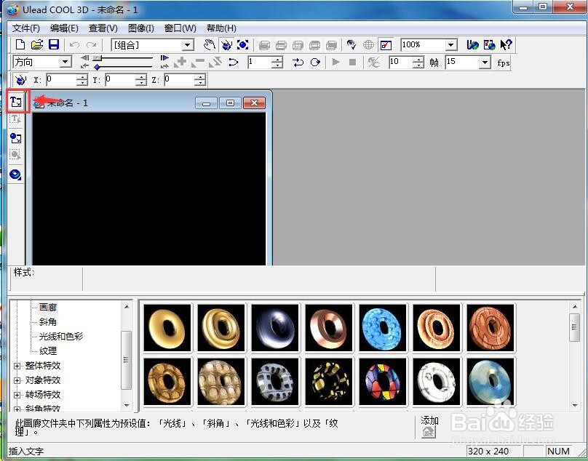Select 画廊 in the gallery tree
Image resolution: width=588 pixels, height=461 pixels.
(x=48, y=308)
